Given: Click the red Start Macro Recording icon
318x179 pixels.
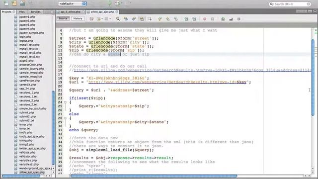Looking at the screenshot, I should coord(205,19).
